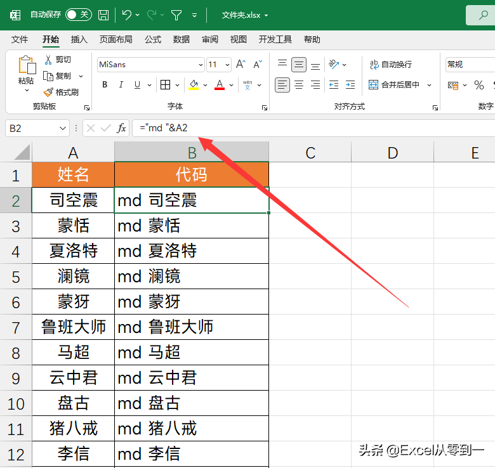Open the Undo history dropdown arrow
The height and width of the screenshot is (468, 495).
coord(138,15)
